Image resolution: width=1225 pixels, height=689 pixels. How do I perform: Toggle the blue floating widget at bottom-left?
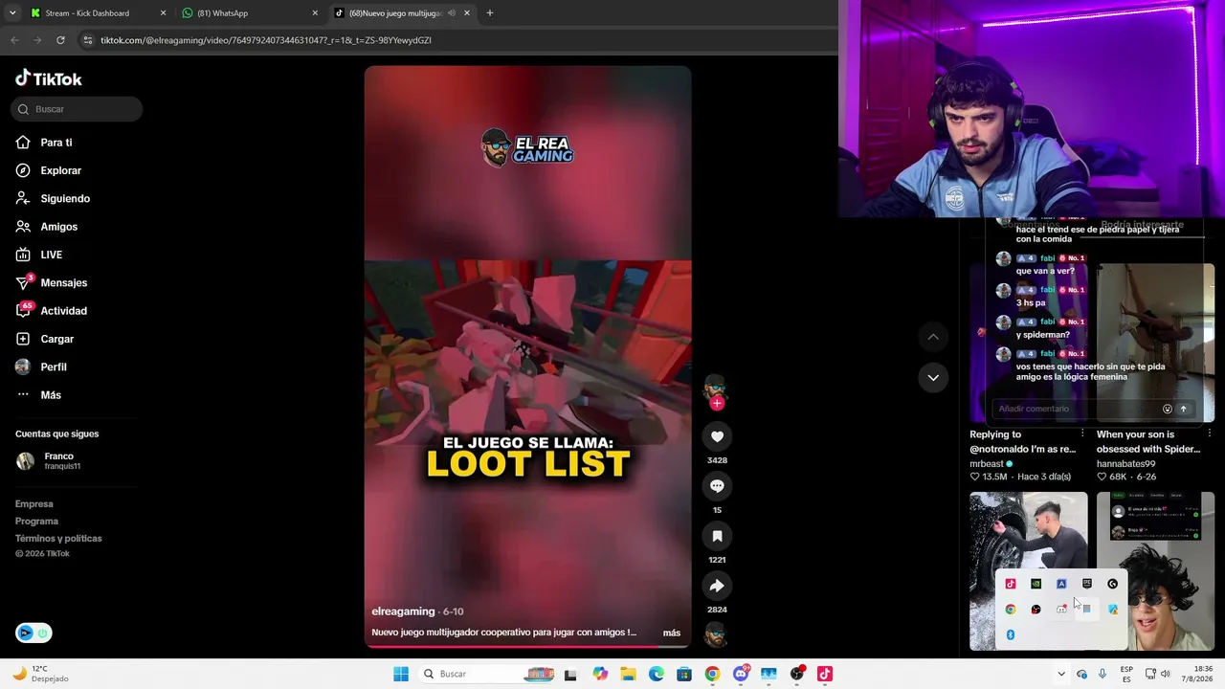33,633
